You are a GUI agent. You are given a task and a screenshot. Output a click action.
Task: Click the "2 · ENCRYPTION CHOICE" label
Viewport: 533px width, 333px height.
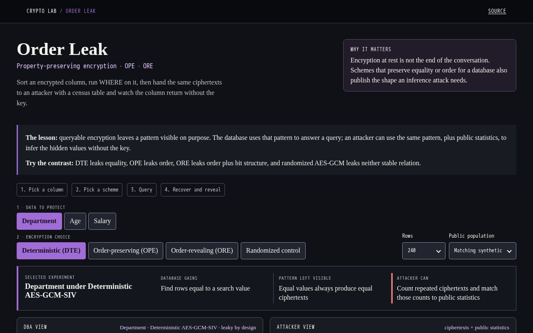(44, 237)
